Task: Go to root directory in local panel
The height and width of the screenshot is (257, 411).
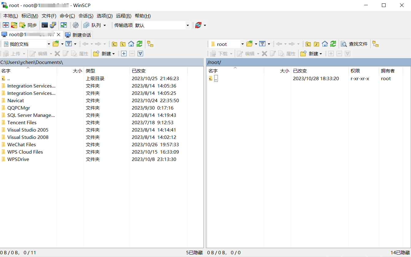Action: pyautogui.click(x=123, y=44)
